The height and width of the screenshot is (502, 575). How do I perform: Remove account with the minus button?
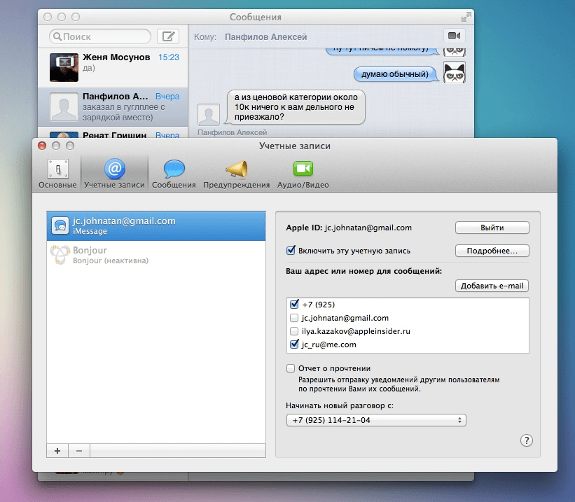[x=79, y=451]
